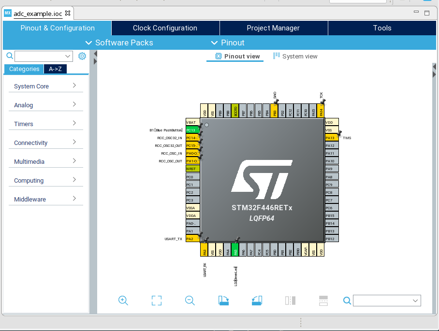
Task: Switch to the Clock Configuration tab
Action: [x=165, y=28]
